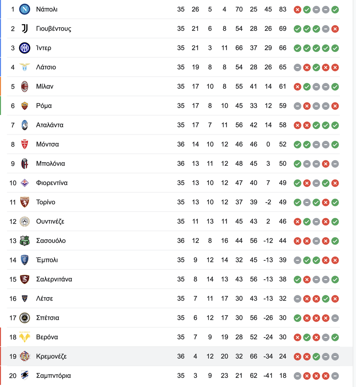
Task: Open the Κρεμονέζε team row
Action: click(x=174, y=356)
